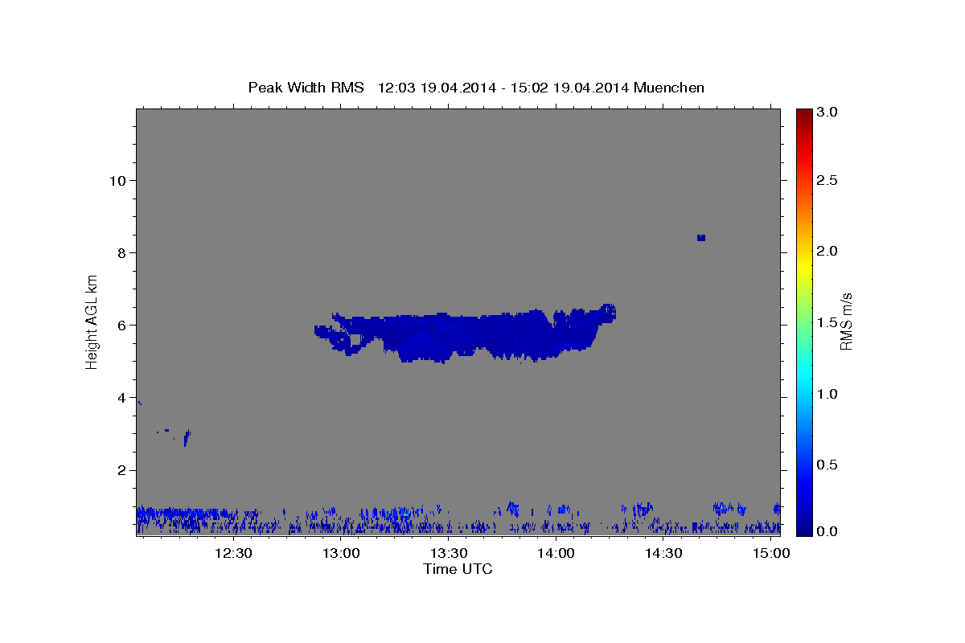The image size is (965, 643).
Task: Click the rainbow RMS color scale bar
Action: (805, 322)
